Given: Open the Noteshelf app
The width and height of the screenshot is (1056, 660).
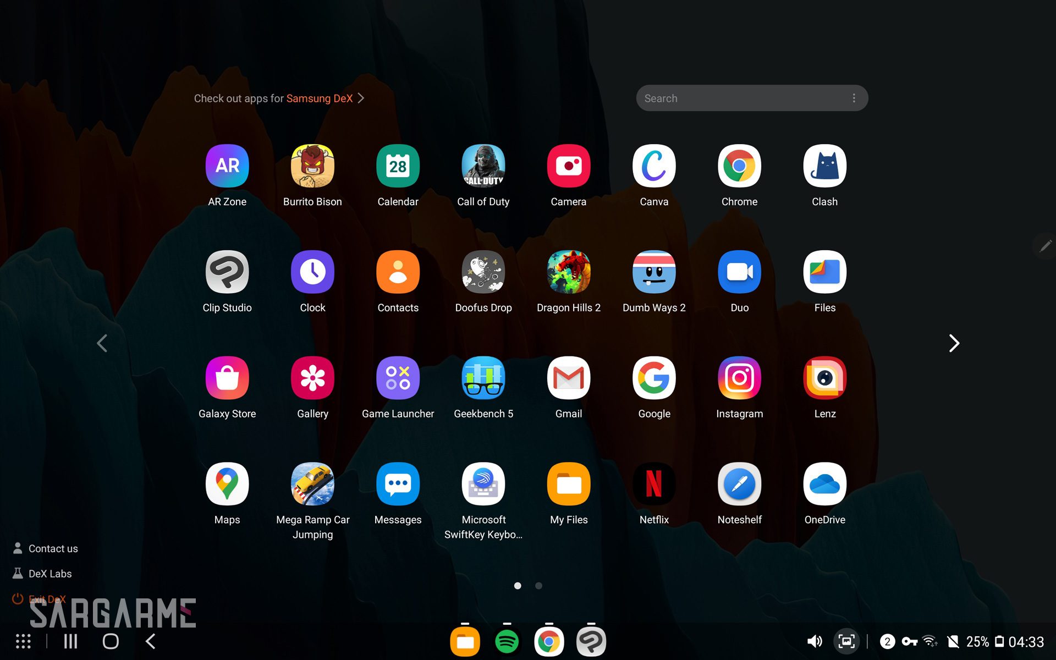Looking at the screenshot, I should [739, 484].
